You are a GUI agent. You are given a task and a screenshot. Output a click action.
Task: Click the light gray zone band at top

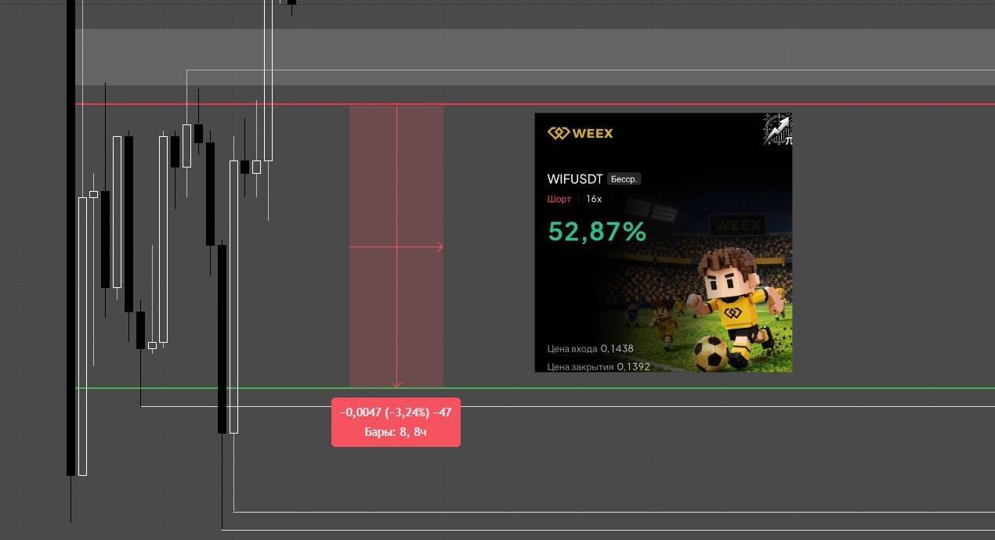point(535,57)
